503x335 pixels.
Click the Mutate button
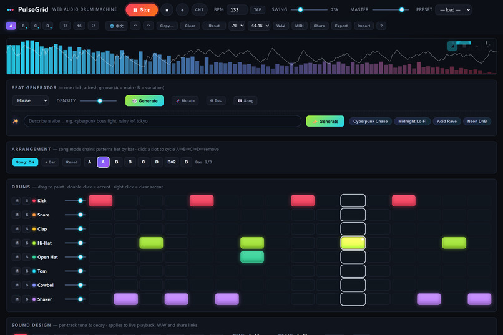[185, 100]
